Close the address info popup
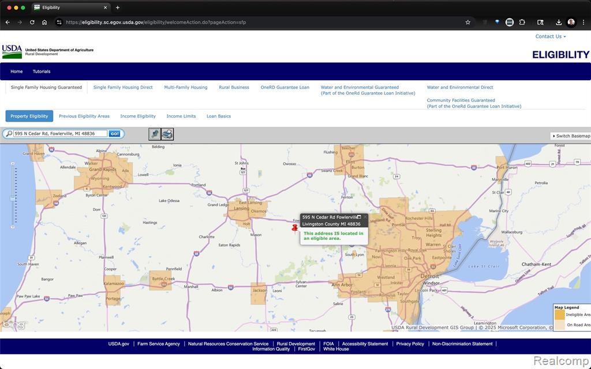Image resolution: width=591 pixels, height=369 pixels. pyautogui.click(x=365, y=217)
